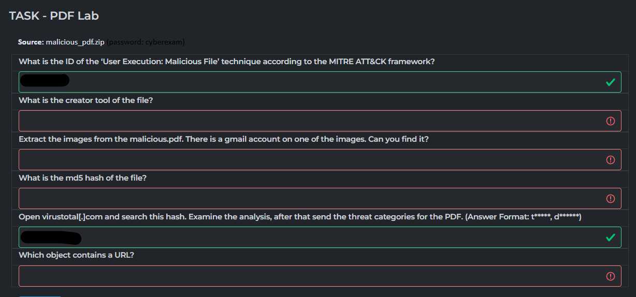Focus the threat categories answer input

pyautogui.click(x=311, y=237)
